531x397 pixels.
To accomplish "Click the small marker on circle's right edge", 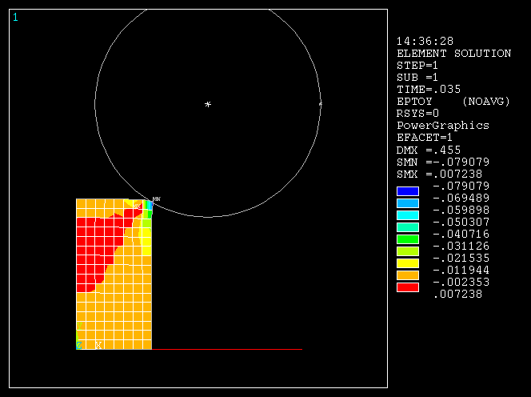I will pos(321,104).
